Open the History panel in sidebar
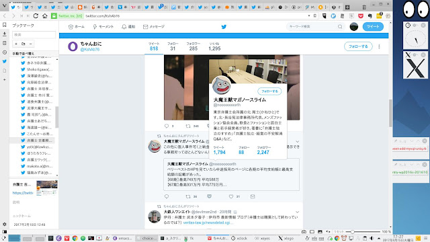The height and width of the screenshot is (242, 430). [5, 52]
